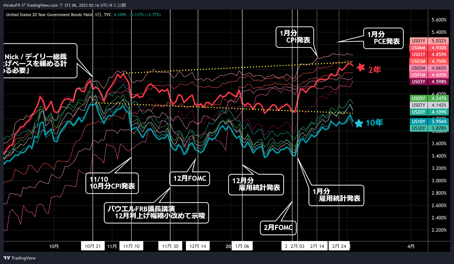The image size is (454, 264).
Task: Click the 2月 14 date marker on time axis
Action: tap(317, 246)
